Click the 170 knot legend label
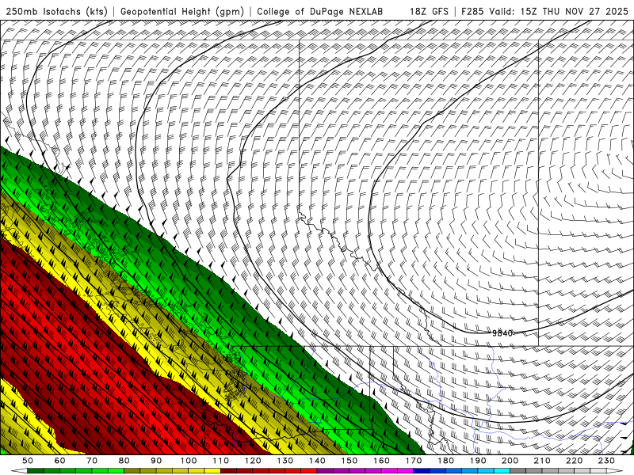 click(414, 461)
